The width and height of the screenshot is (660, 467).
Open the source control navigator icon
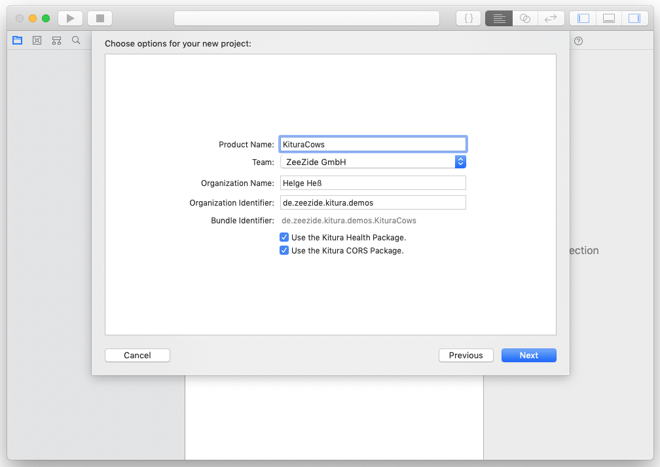pyautogui.click(x=37, y=41)
